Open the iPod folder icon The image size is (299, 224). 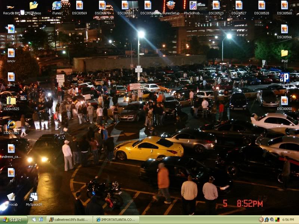[x=284, y=53]
